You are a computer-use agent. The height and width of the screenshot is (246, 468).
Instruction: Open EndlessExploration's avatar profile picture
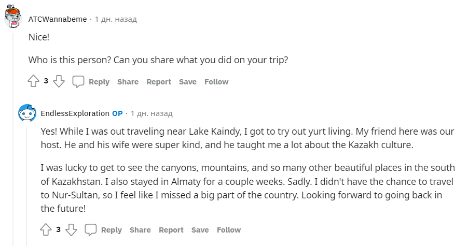point(27,113)
